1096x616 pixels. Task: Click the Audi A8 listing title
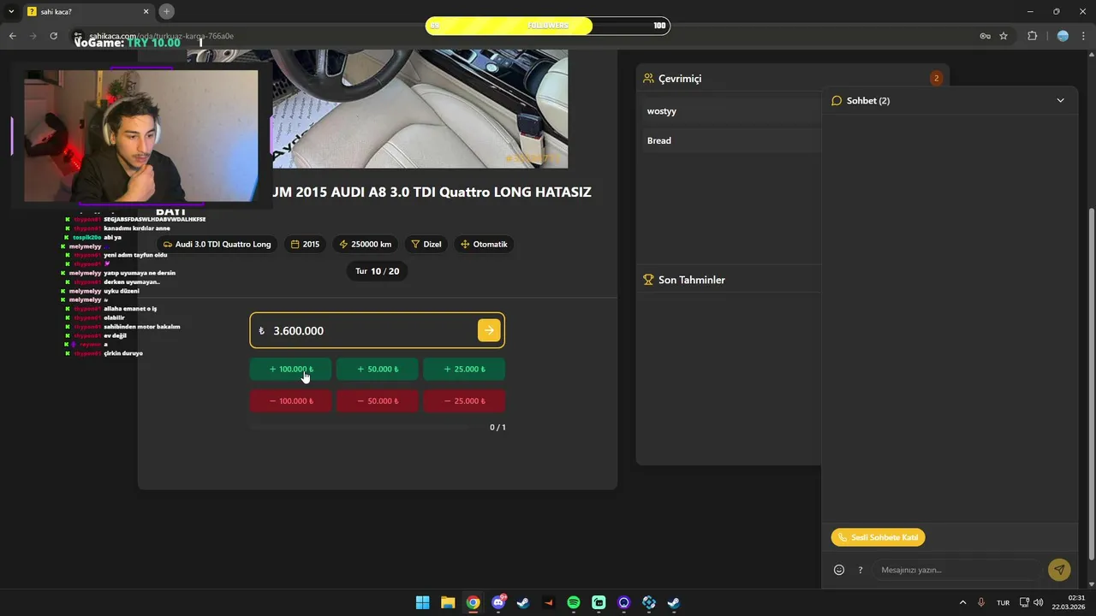(432, 192)
